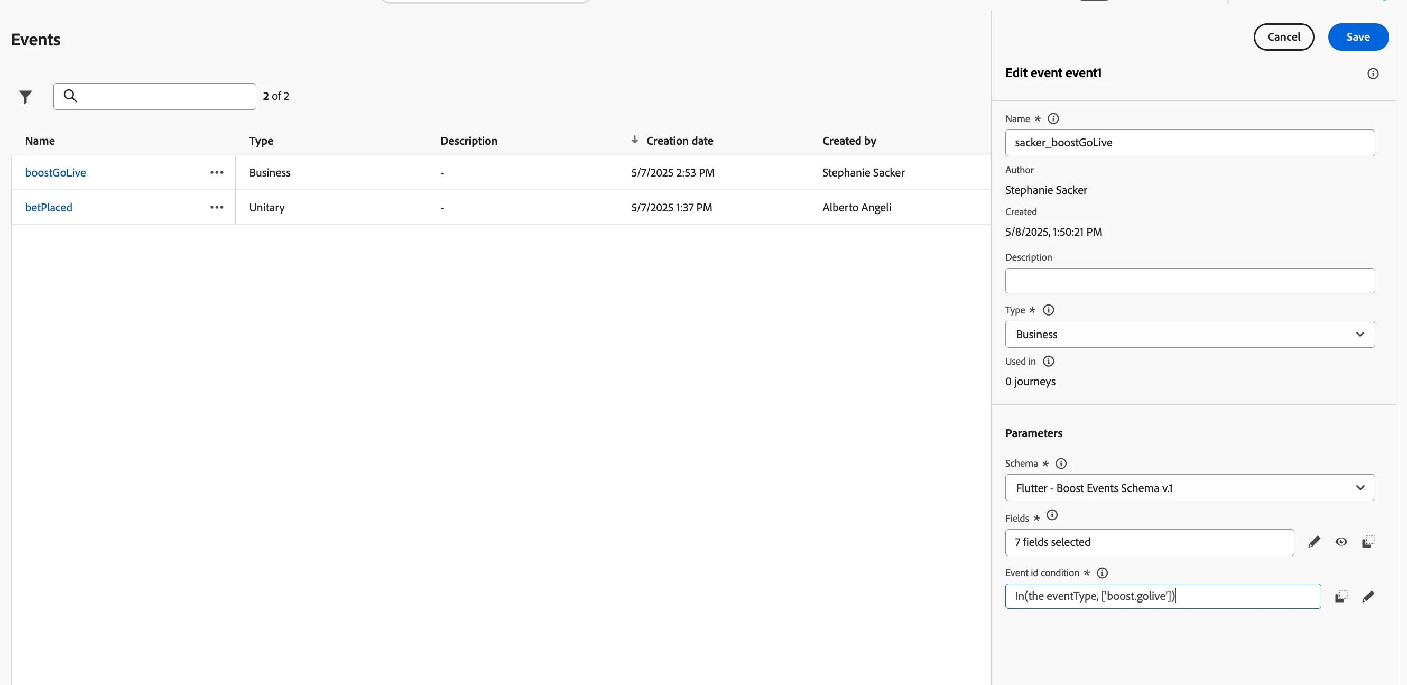The width and height of the screenshot is (1407, 685).
Task: Click date 5/7/2025 2:53 PM
Action: coord(672,173)
